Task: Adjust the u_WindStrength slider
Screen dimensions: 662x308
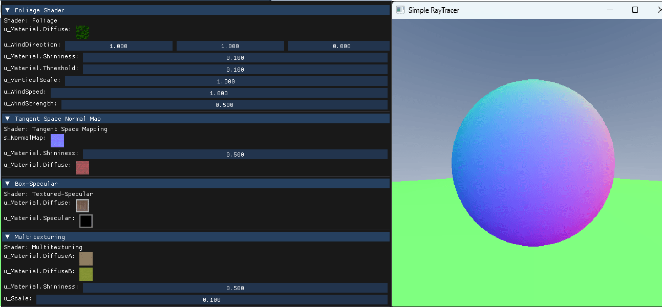Action: tap(224, 104)
